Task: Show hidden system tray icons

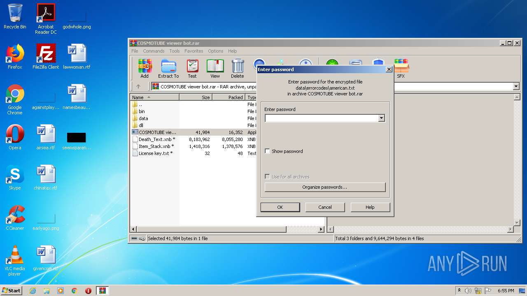Action: 459,291
